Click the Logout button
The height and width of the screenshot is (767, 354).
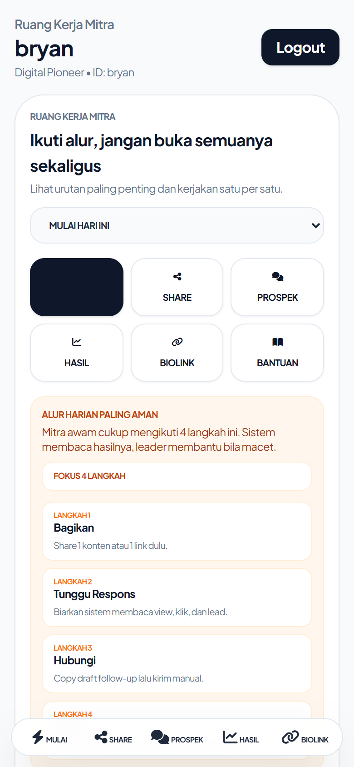tap(300, 47)
